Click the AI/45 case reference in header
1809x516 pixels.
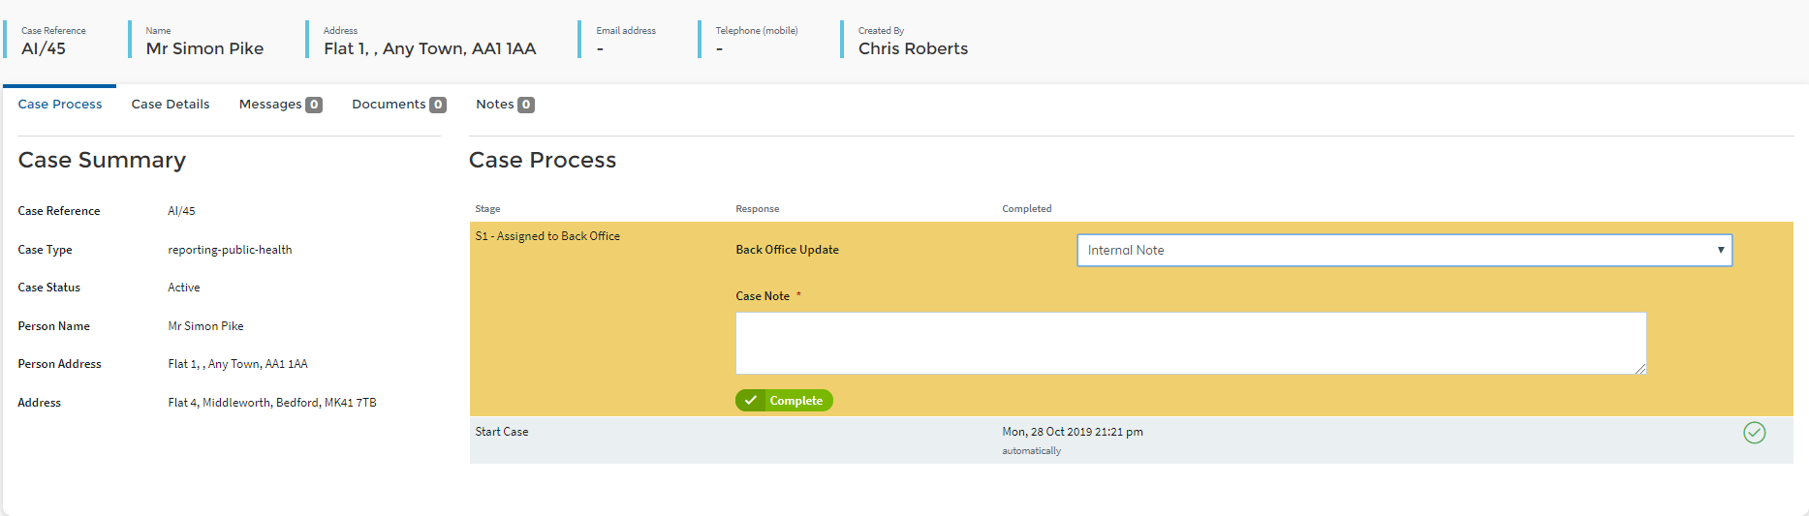point(44,48)
